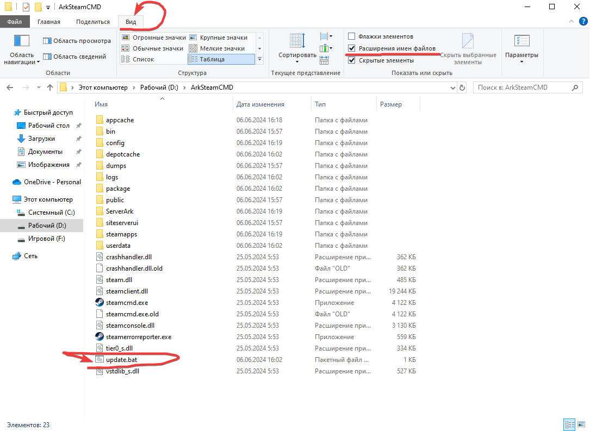Switch to large thumbnails view in status bar
This screenshot has height=431, width=590.
[581, 425]
